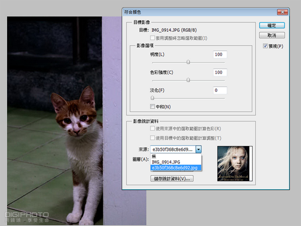Toggle the 預視(P) preview checkbox
Screen dimensions: 301x226
coord(265,46)
